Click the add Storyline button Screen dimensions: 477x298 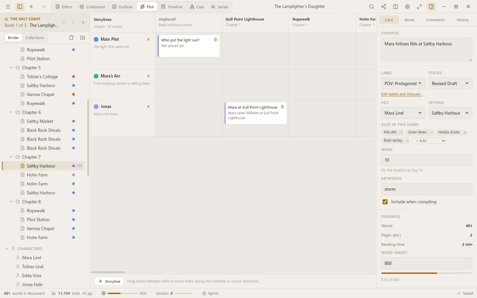pos(109,281)
